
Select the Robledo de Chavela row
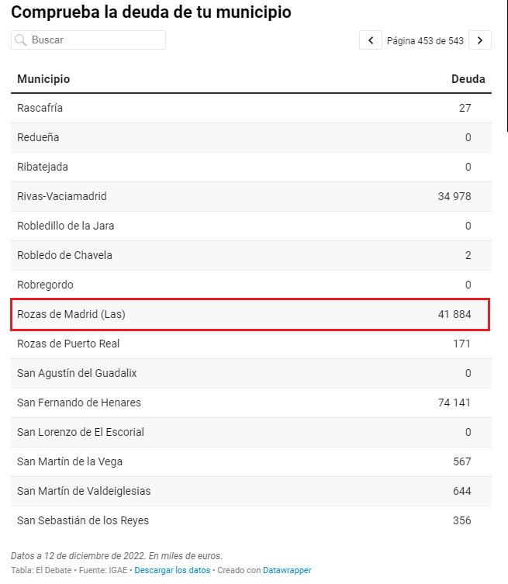(x=251, y=255)
